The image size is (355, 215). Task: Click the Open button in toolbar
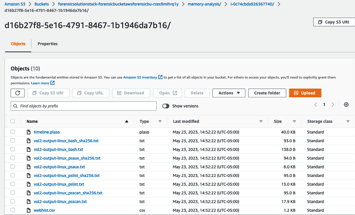click(x=167, y=93)
